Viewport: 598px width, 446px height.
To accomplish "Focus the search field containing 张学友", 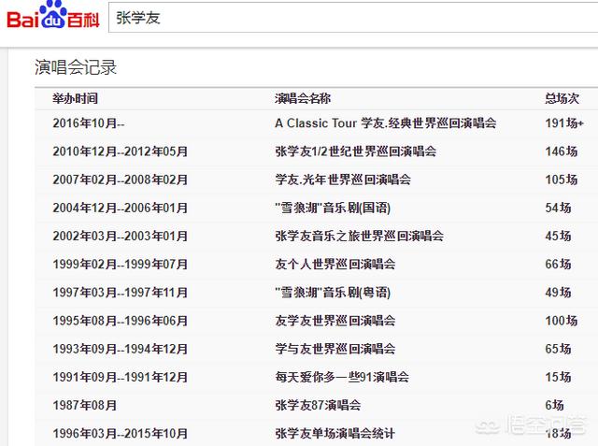I will click(x=353, y=18).
